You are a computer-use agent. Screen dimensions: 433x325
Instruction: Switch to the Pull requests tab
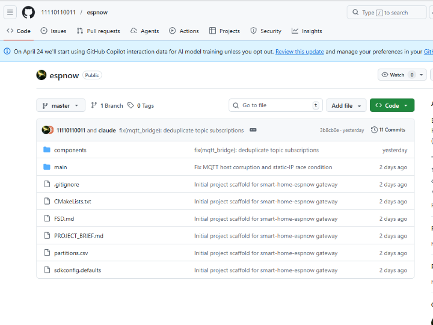pyautogui.click(x=98, y=31)
